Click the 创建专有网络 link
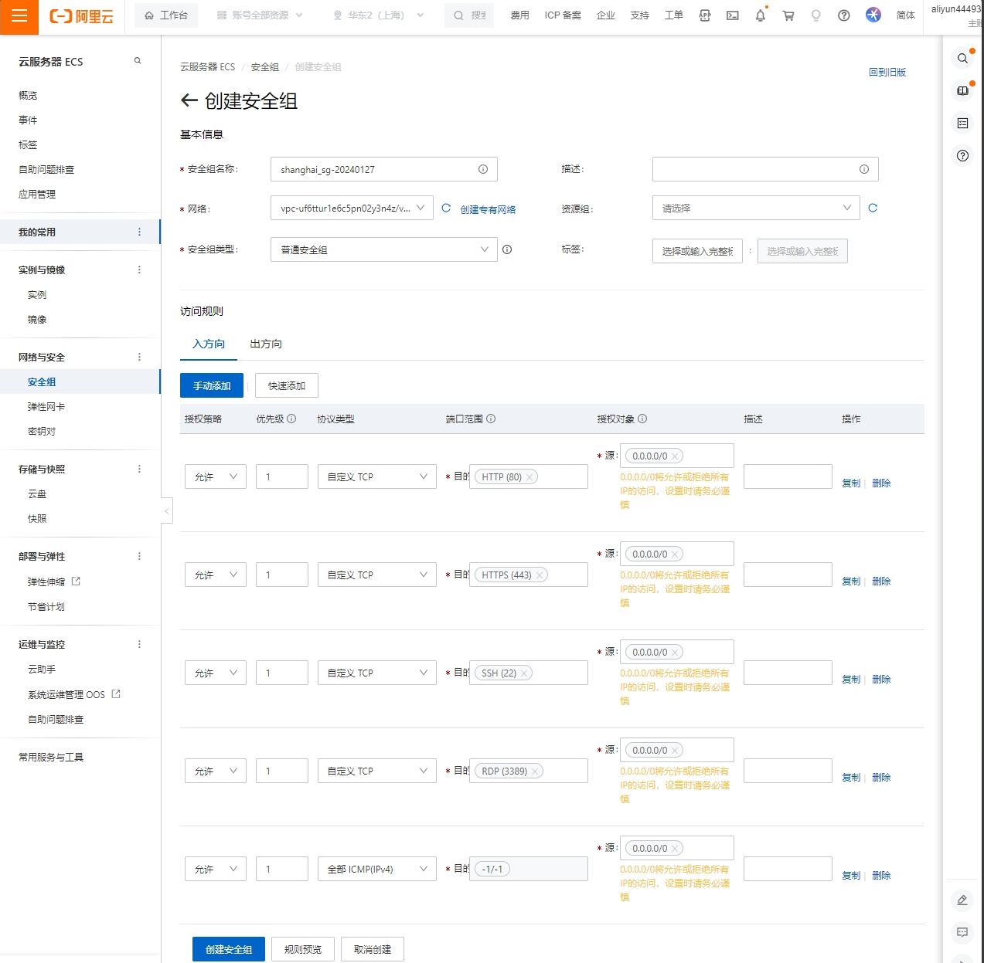This screenshot has width=984, height=963. tap(488, 209)
